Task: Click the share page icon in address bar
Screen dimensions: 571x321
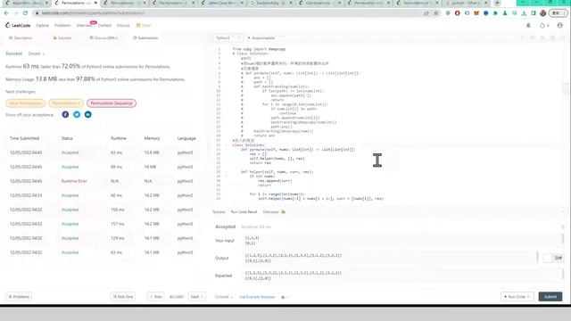Action: pyautogui.click(x=426, y=13)
